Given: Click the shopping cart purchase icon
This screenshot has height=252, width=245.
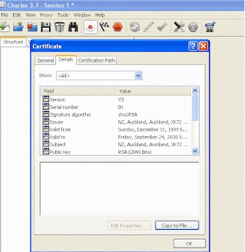Looking at the screenshot, I should click(210, 27).
